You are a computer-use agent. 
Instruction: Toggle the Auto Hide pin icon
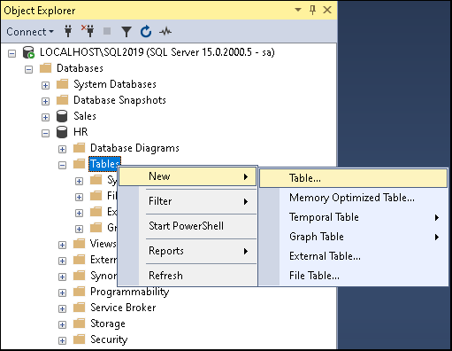click(313, 10)
